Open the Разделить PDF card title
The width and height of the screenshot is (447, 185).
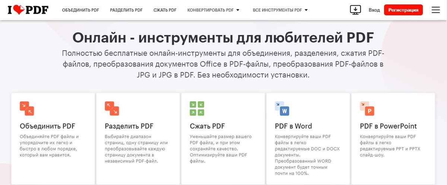coord(129,126)
